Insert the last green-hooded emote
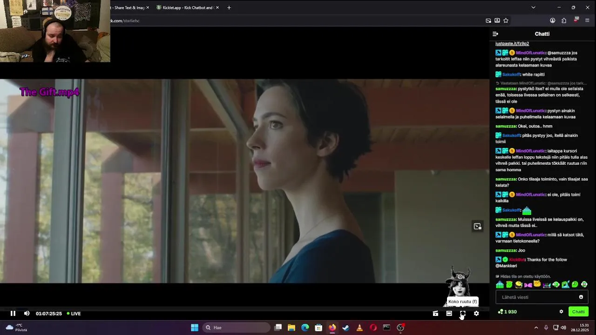Screen dimensions: 596x335 584,284
